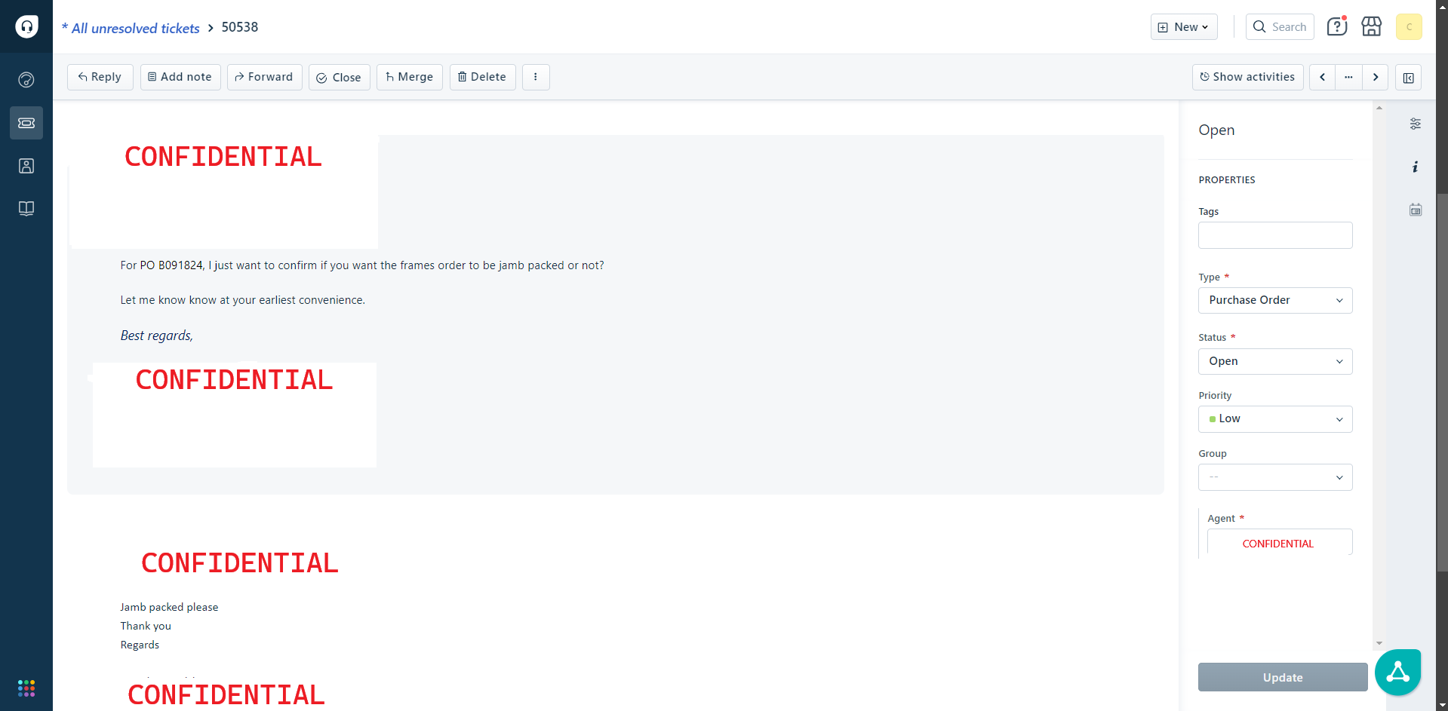Toggle the side panel collapse icon

(1409, 78)
